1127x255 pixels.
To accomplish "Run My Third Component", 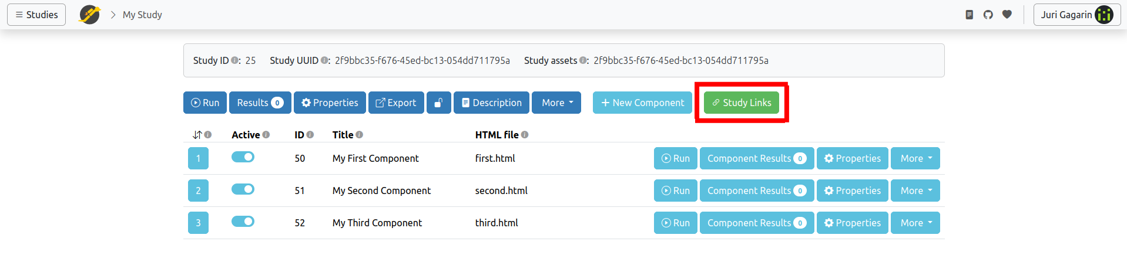I will pyautogui.click(x=676, y=223).
